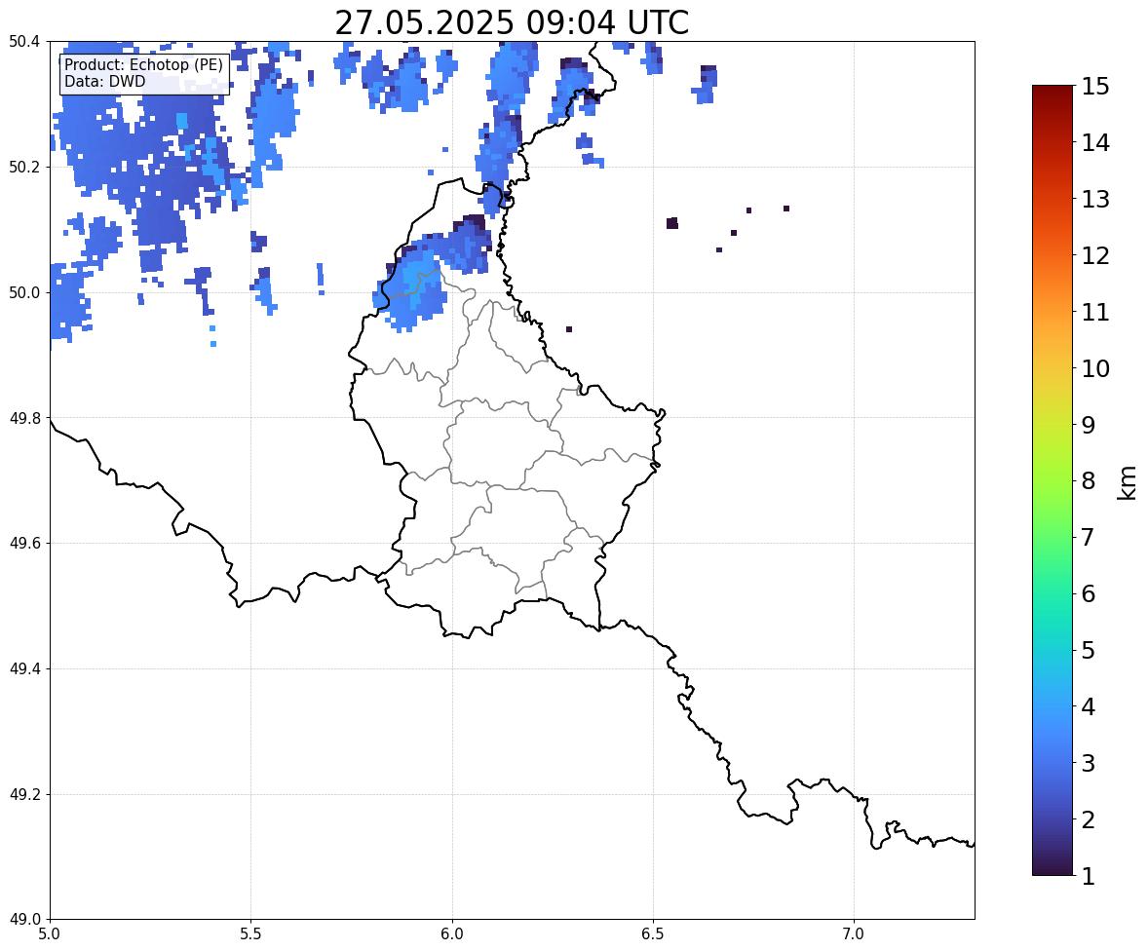
Task: Click the colorbar tick label '11'
Action: pyautogui.click(x=1095, y=312)
